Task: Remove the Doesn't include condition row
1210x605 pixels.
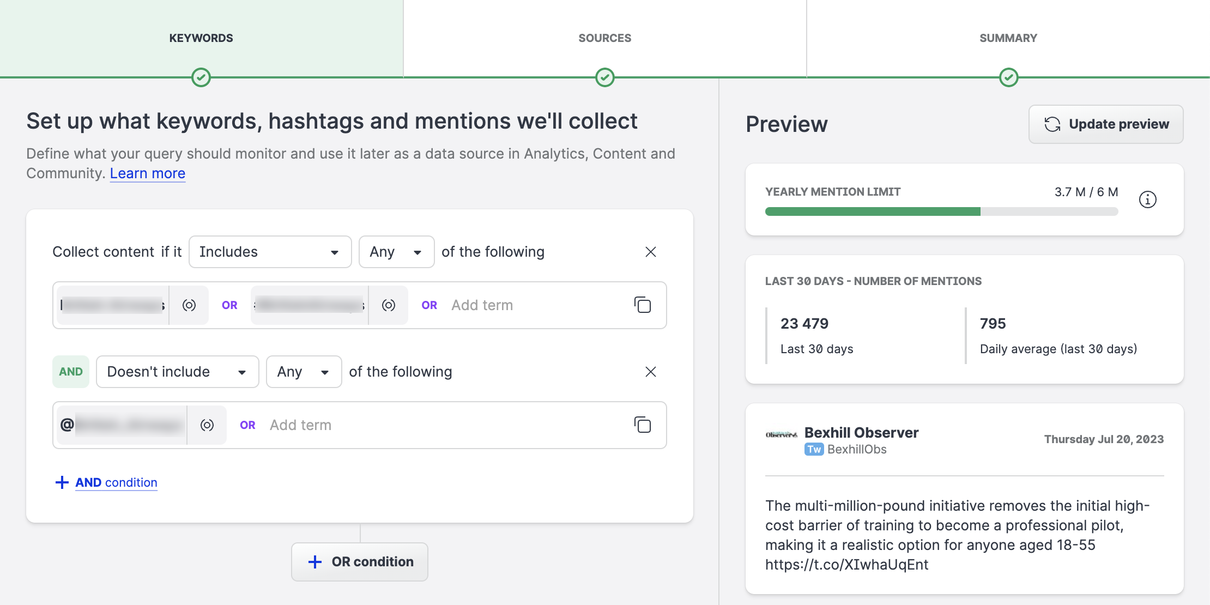Action: pyautogui.click(x=650, y=372)
